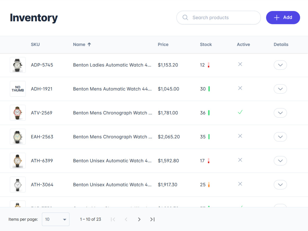308x231 pixels.
Task: Click inactive X icon for ATH-3064
Action: 240,184
